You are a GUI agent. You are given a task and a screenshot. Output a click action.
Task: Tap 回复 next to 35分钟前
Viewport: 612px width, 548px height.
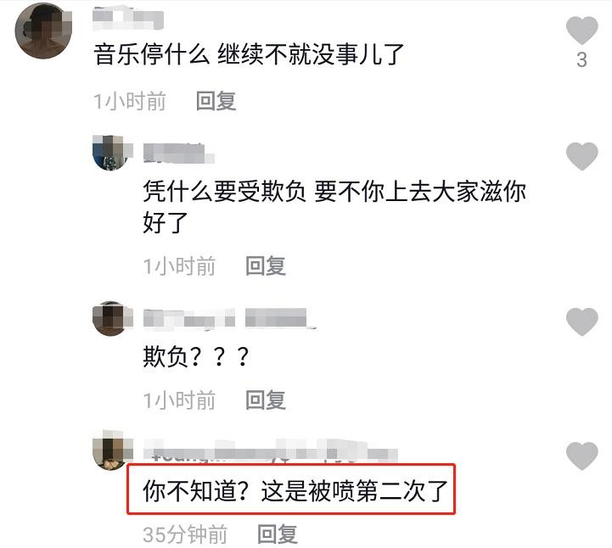point(278,534)
